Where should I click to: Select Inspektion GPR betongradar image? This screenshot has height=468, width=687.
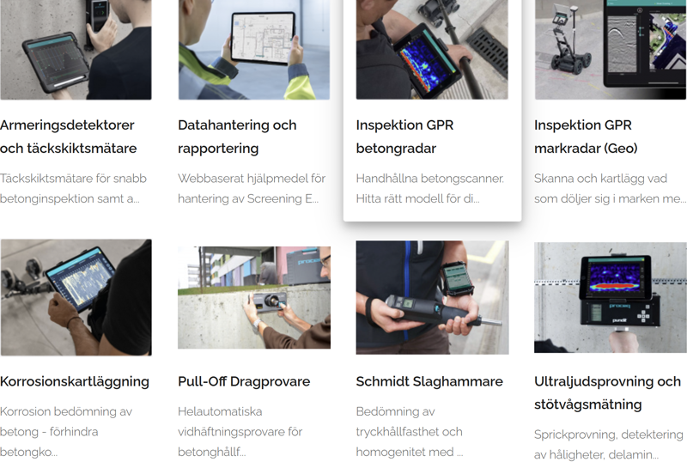pyautogui.click(x=432, y=50)
